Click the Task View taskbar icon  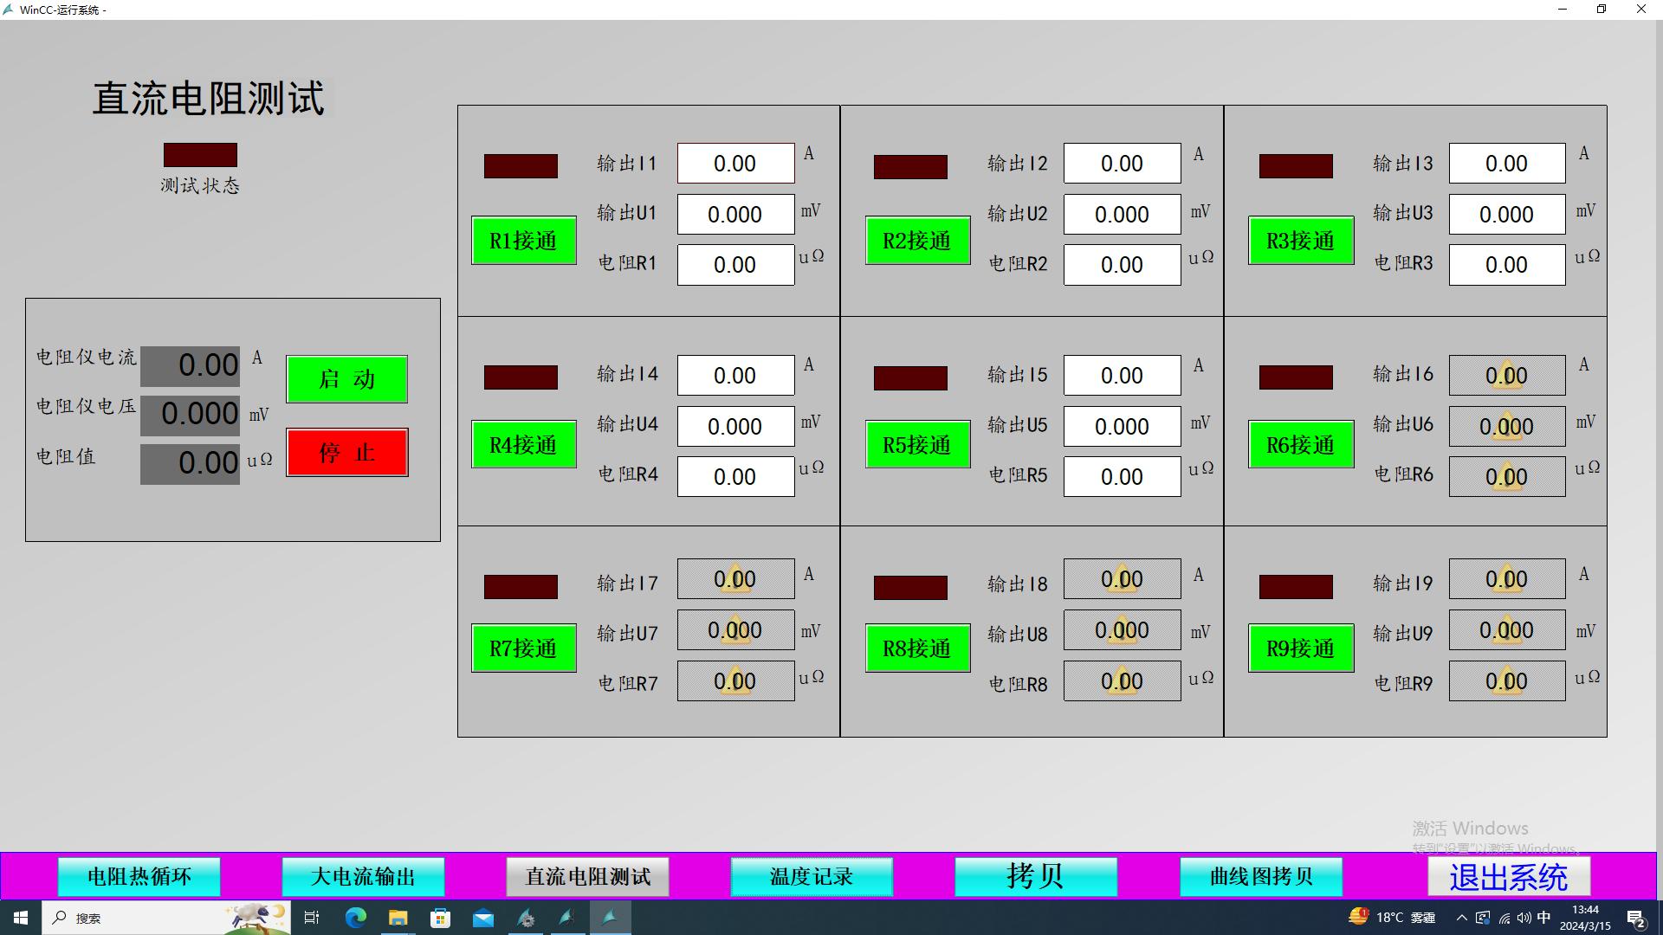312,918
